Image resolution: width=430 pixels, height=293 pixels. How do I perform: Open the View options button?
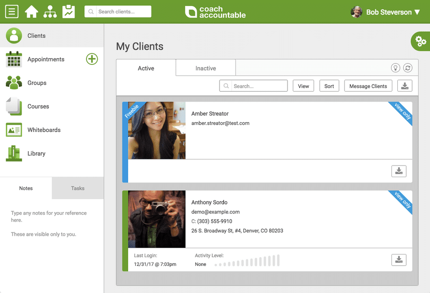pyautogui.click(x=303, y=86)
